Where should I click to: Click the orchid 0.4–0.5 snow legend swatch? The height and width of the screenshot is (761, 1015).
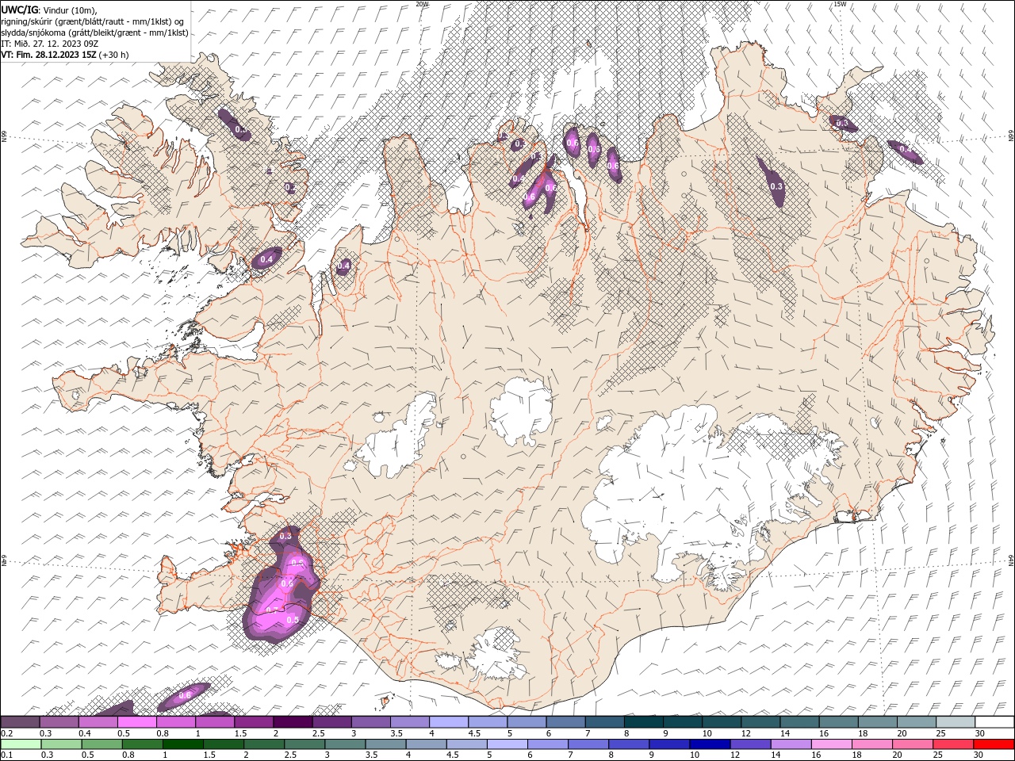(98, 722)
